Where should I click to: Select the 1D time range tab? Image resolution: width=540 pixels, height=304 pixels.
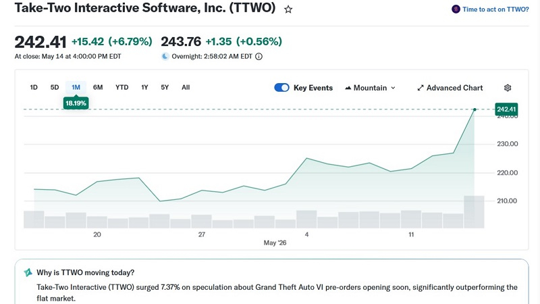click(34, 87)
